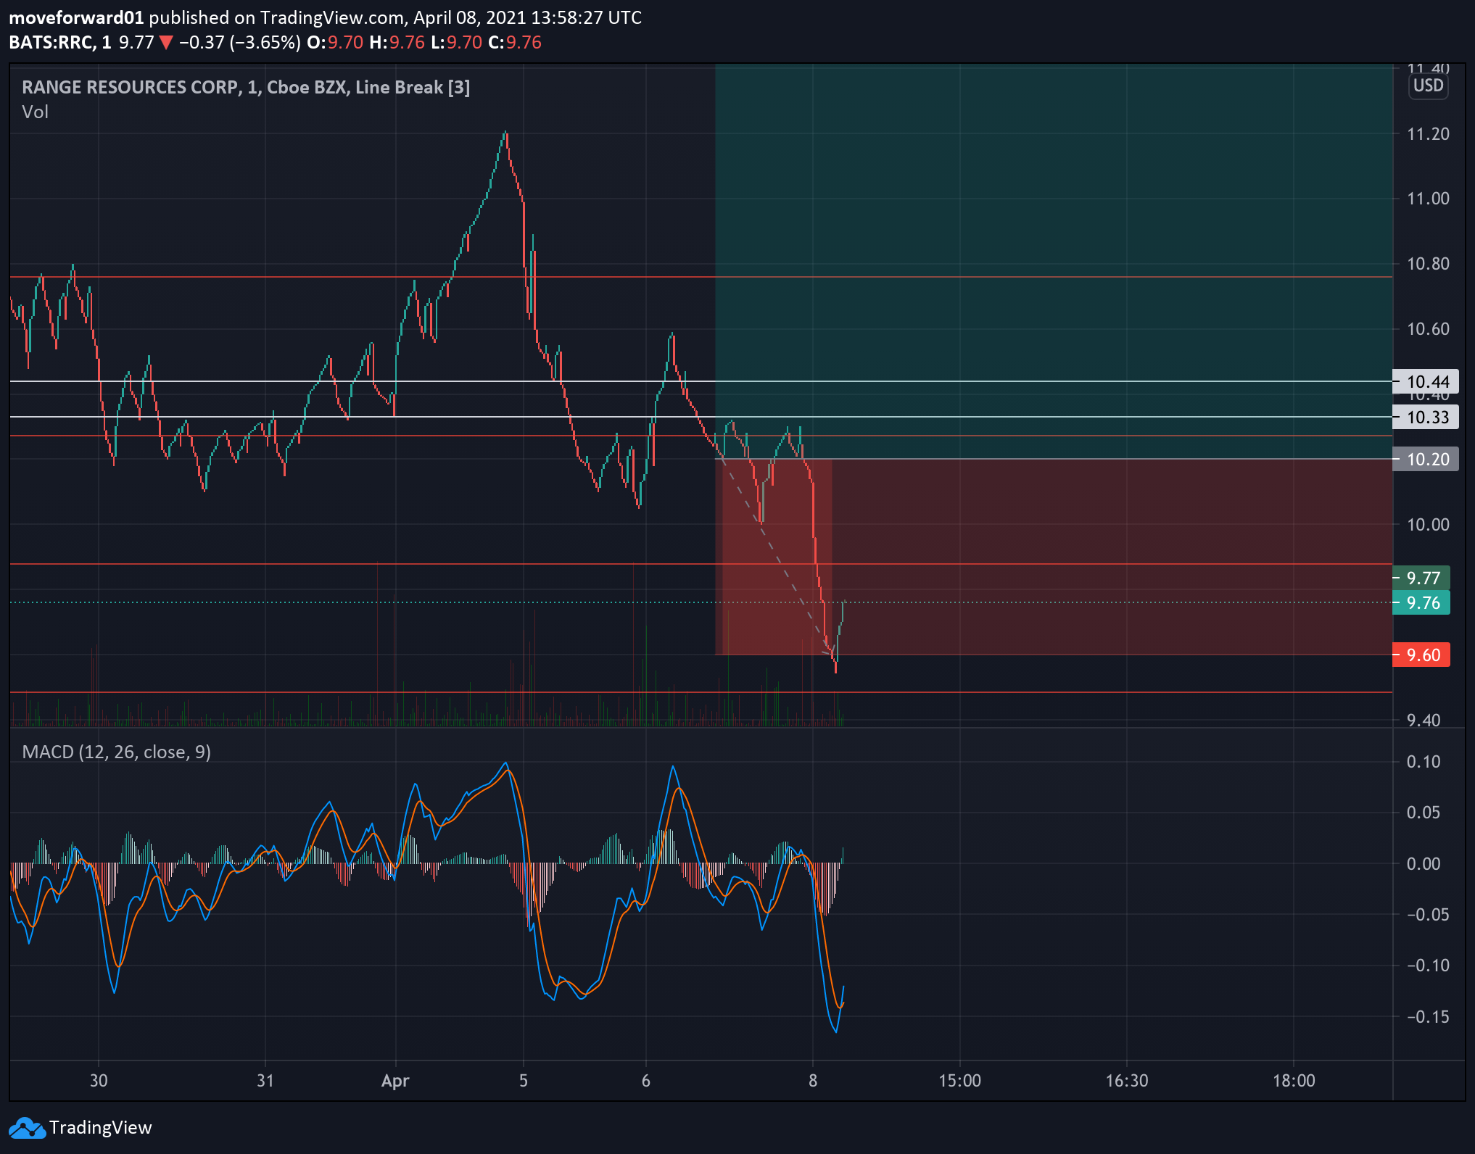Click the 10.80 price axis tick
This screenshot has height=1154, width=1475.
(1428, 264)
